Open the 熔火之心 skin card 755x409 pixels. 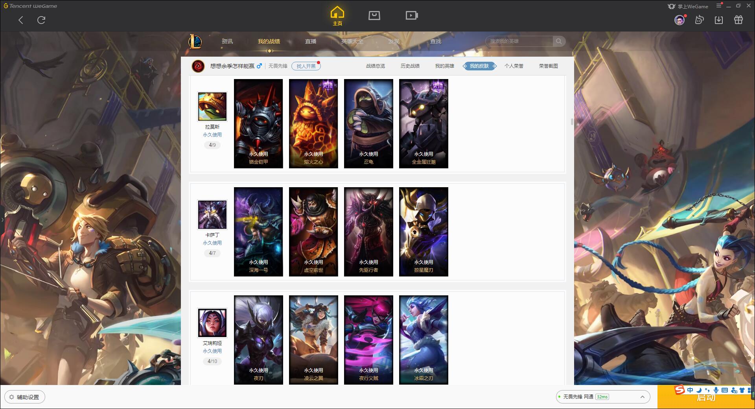tap(313, 123)
